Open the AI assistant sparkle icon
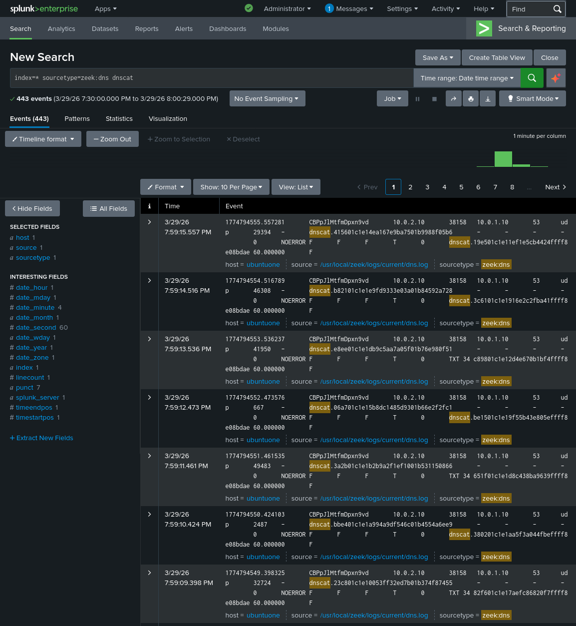 coord(556,78)
